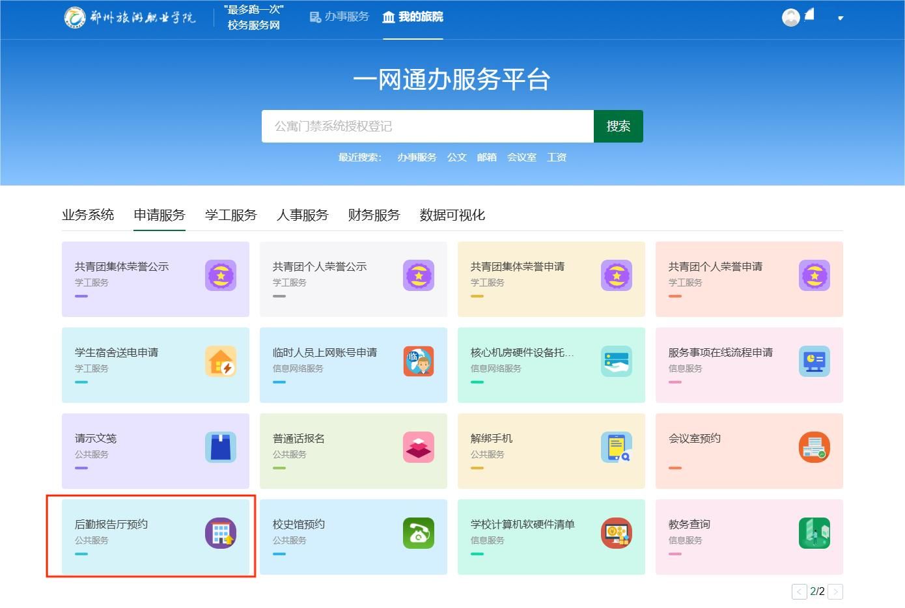
Task: Open the 教务查询 green icon
Action: (814, 533)
